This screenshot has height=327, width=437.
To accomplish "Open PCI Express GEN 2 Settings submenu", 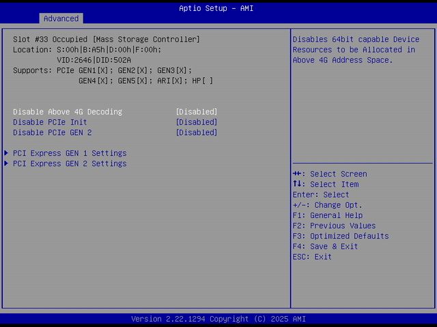I will [x=70, y=163].
